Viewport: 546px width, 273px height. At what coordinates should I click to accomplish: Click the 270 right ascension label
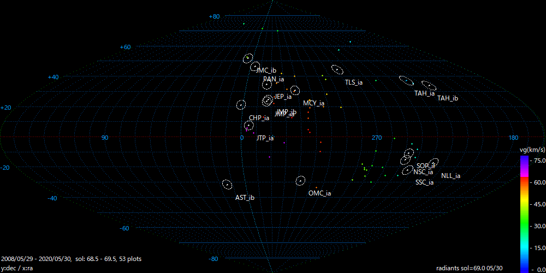coord(376,138)
